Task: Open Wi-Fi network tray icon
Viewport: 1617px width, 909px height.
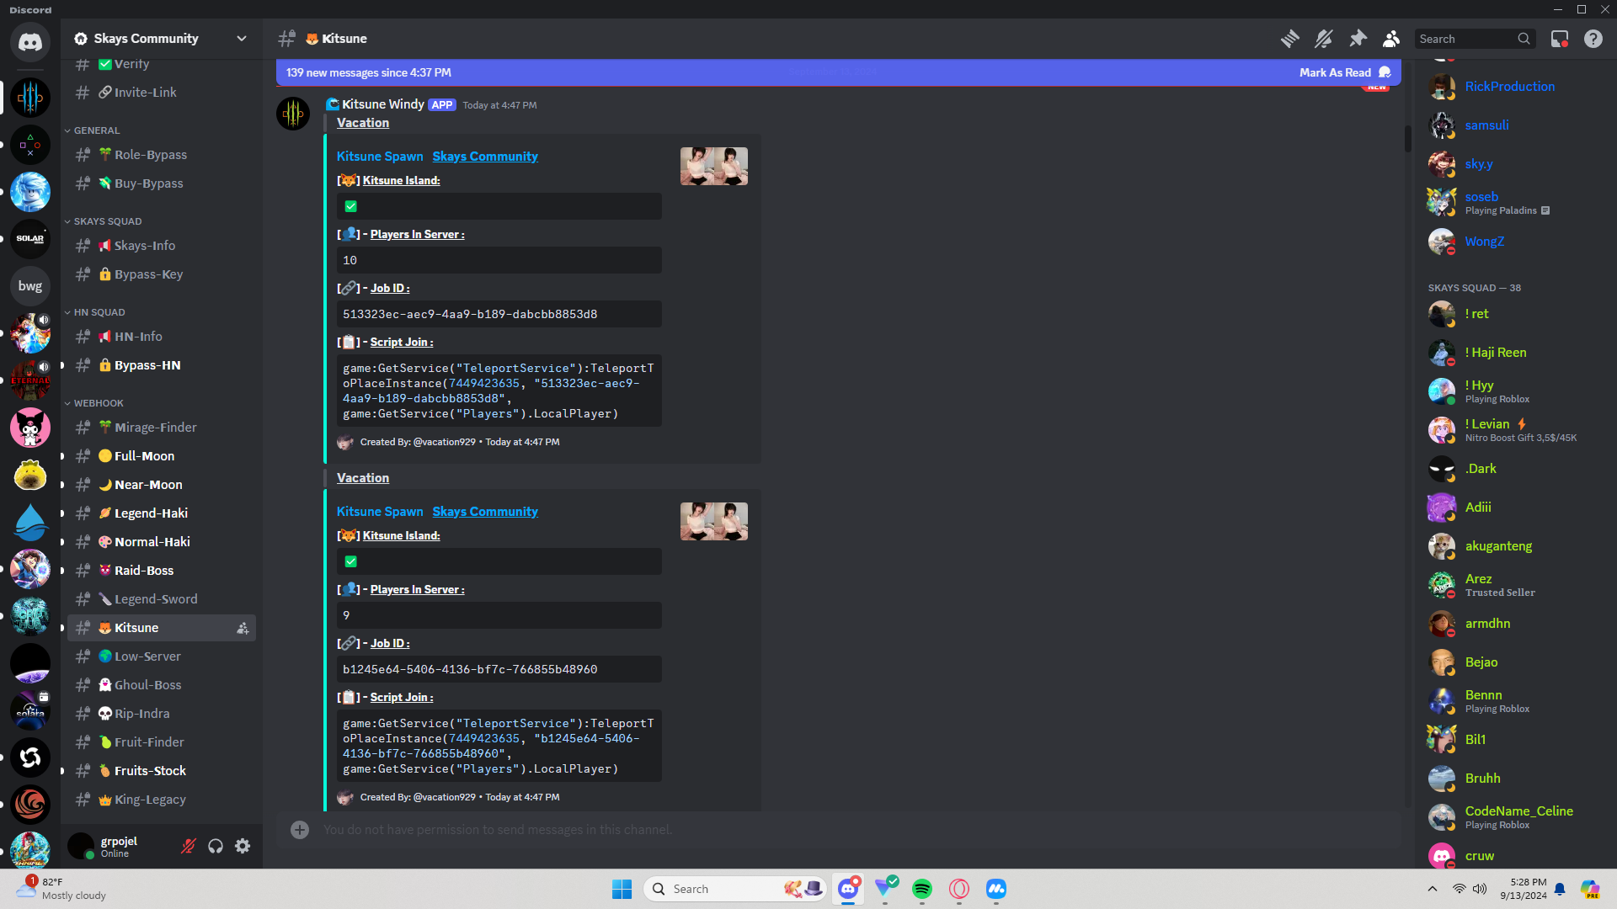Action: coord(1460,889)
